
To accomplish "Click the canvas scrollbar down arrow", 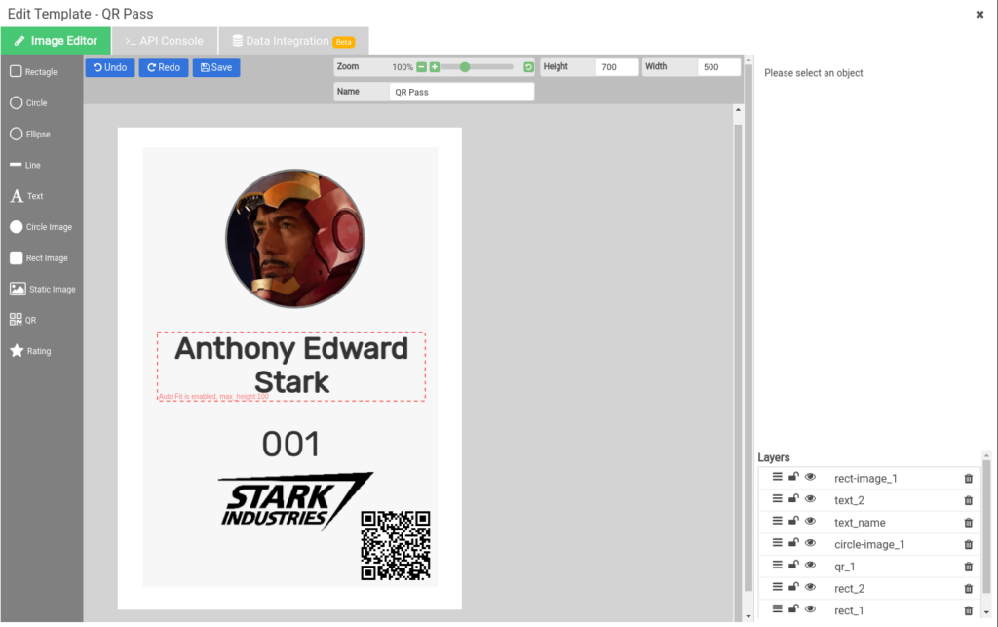I will [748, 616].
